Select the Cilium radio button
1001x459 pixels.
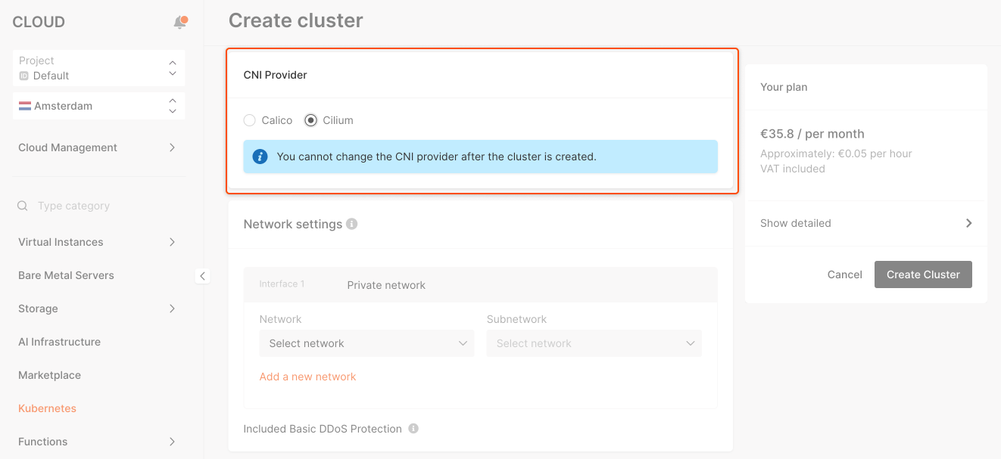pos(310,120)
